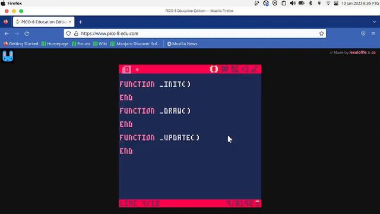Click the volume icon in menu bar

[x=293, y=3]
